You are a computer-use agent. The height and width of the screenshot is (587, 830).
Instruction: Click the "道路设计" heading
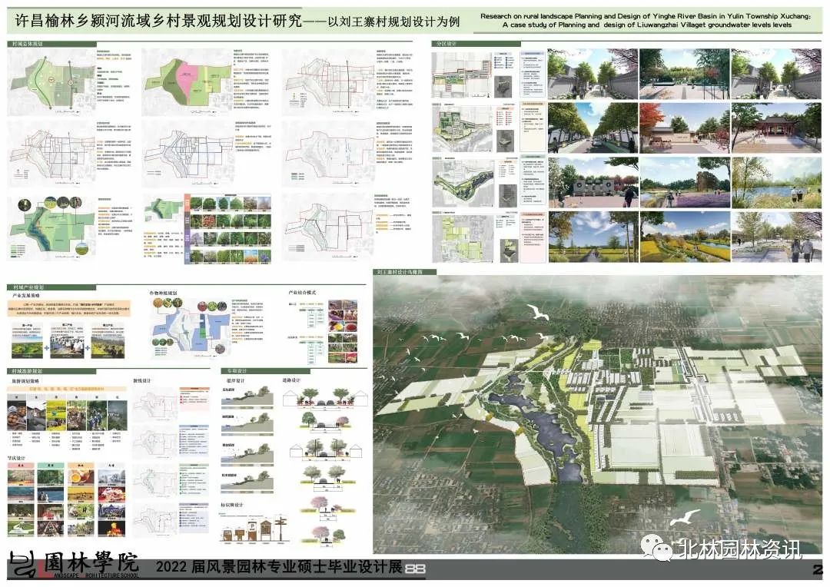(x=292, y=380)
